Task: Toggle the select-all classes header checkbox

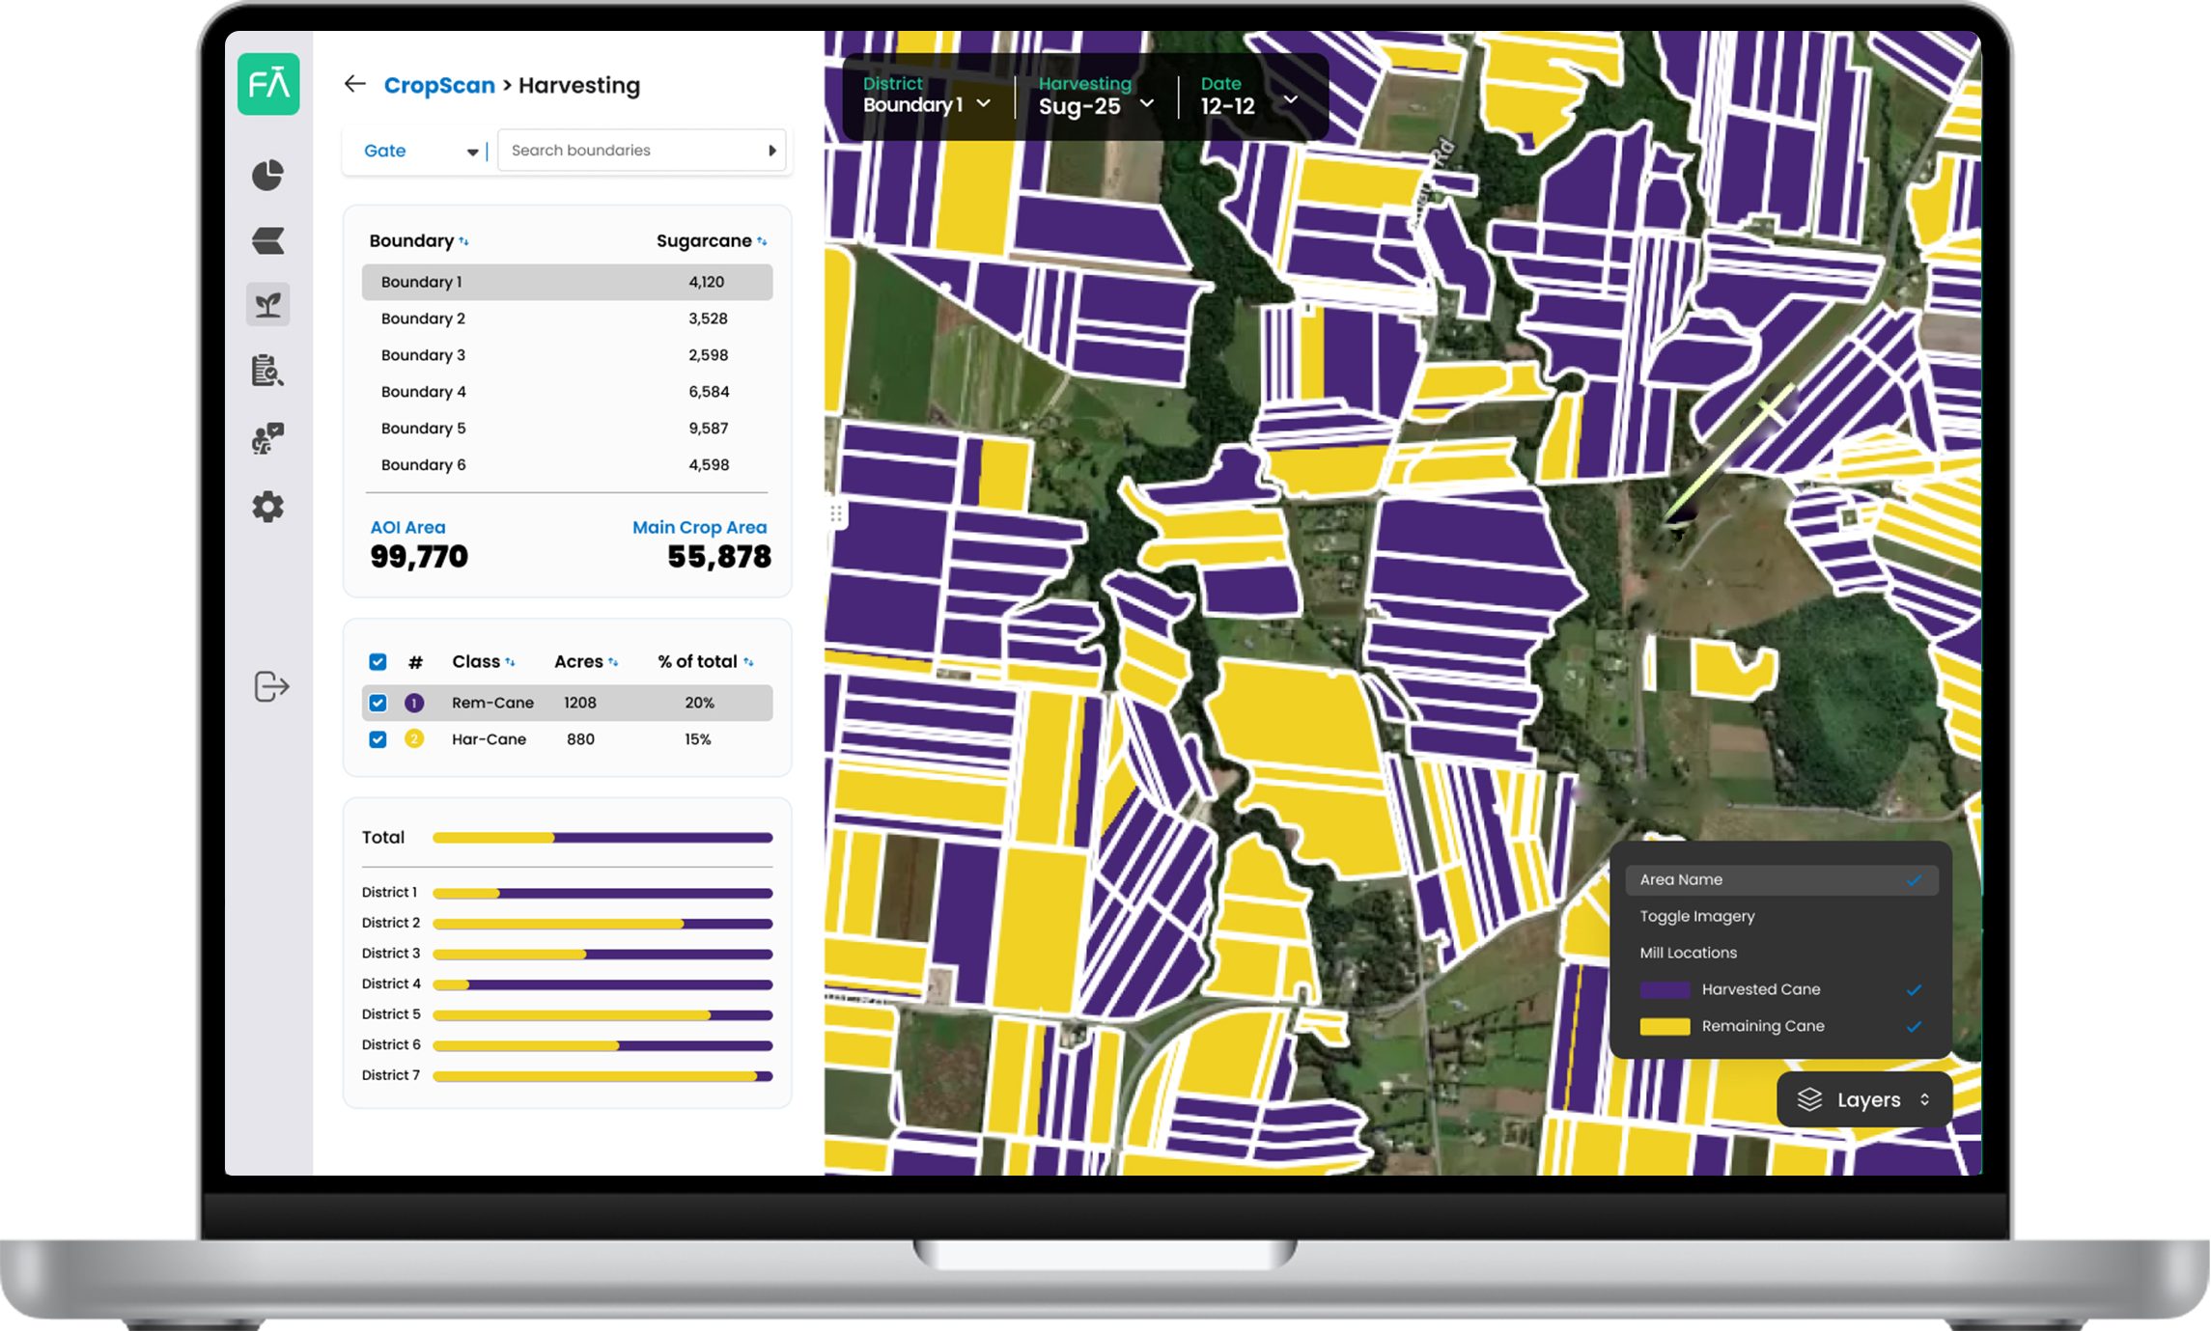Action: click(x=378, y=662)
